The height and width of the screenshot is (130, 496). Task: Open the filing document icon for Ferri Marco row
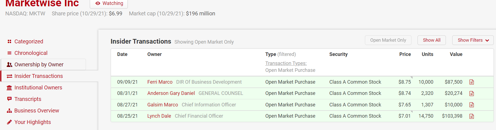coord(472,82)
